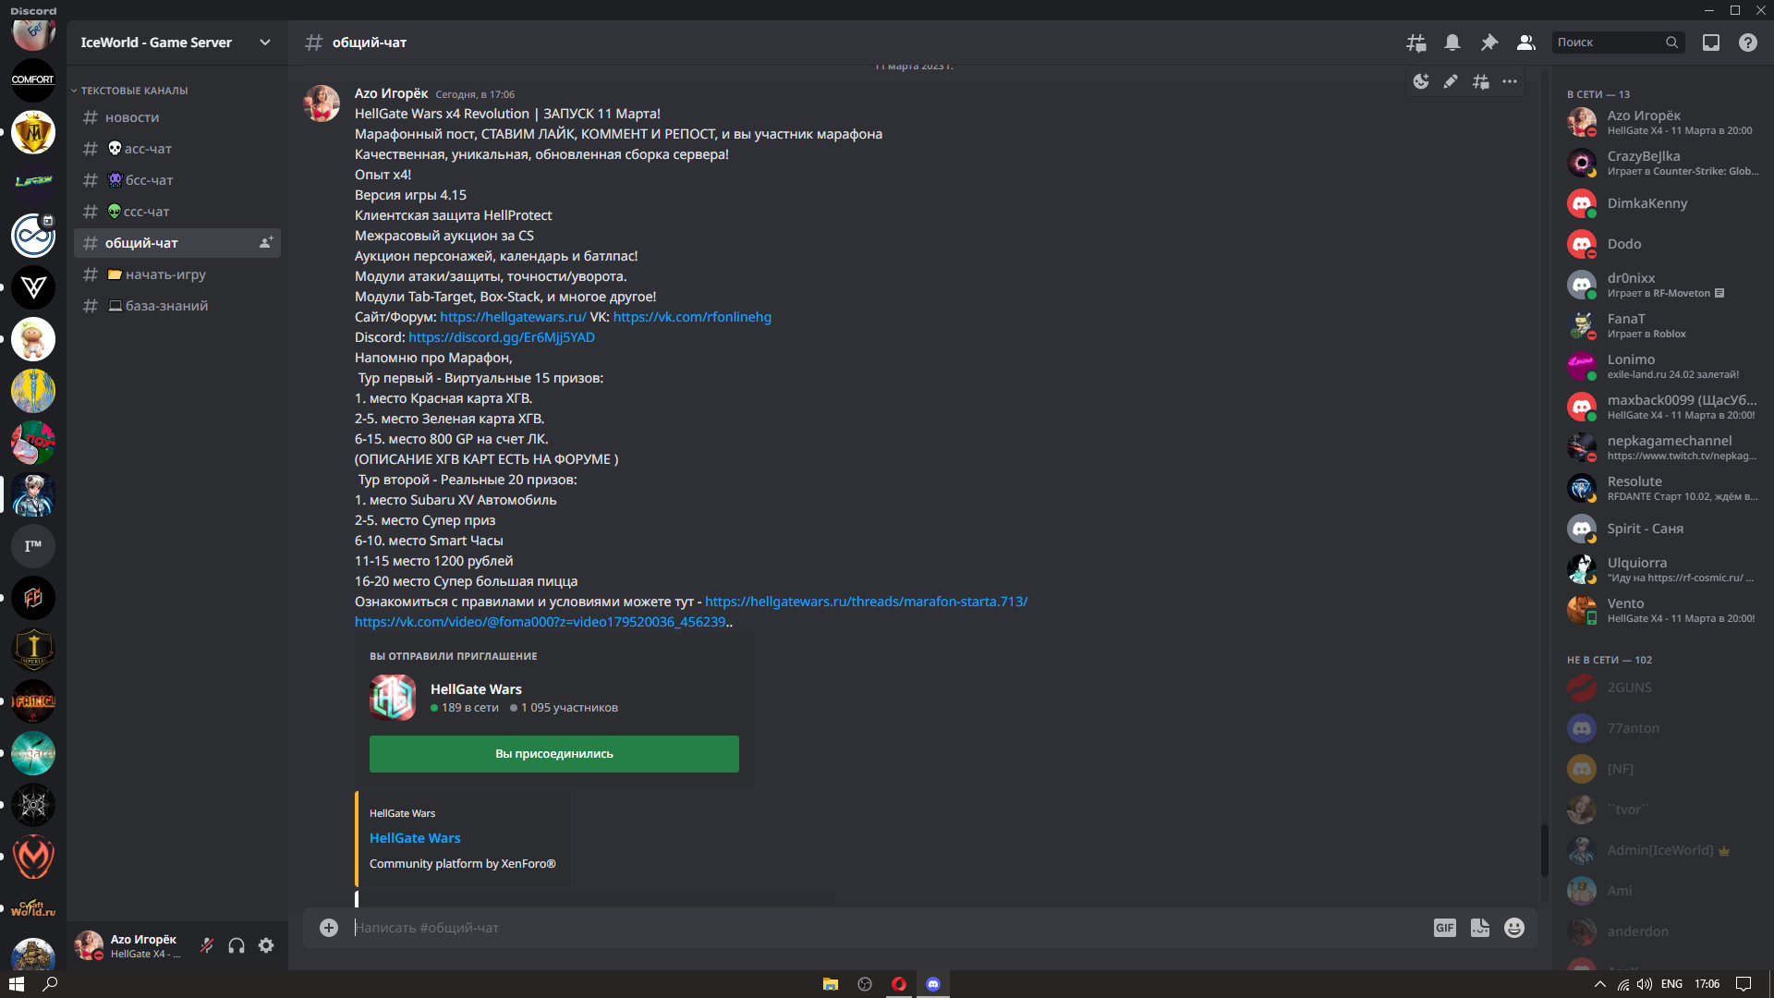Open the discord.gg/Er6Mjj5YAD invite link
Screen dimensions: 1774x998
tap(502, 337)
